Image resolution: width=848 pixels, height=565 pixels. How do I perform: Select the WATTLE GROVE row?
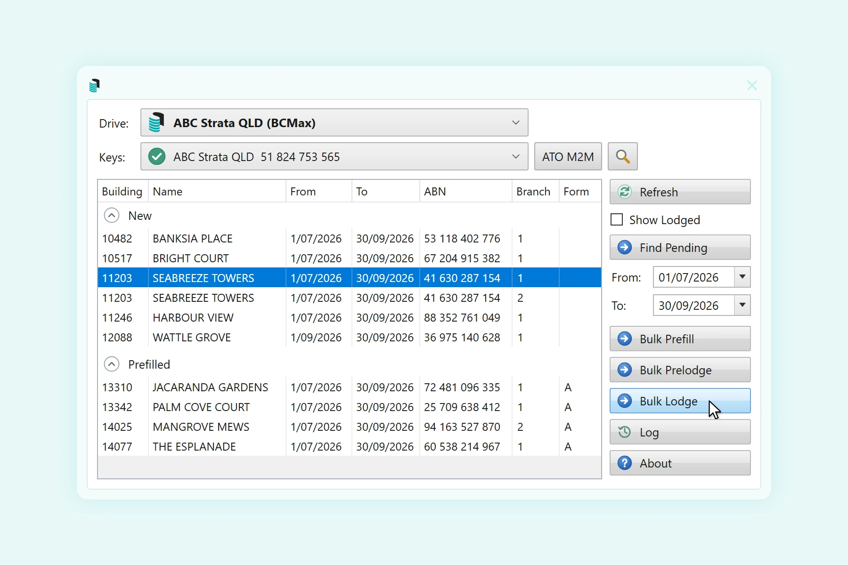tap(350, 338)
